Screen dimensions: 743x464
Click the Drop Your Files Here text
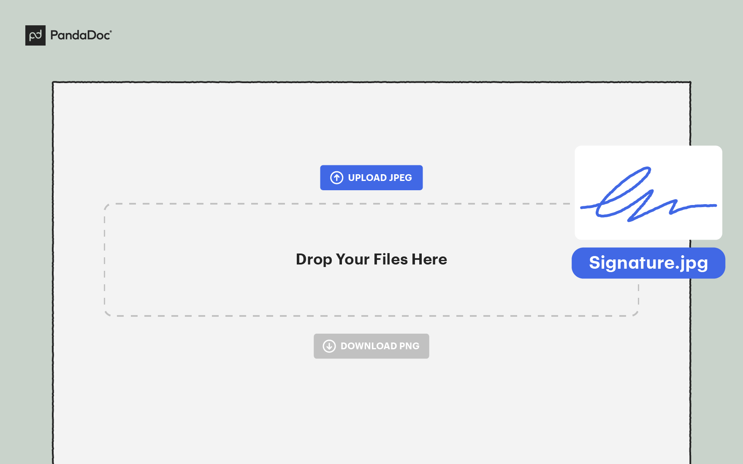tap(371, 259)
